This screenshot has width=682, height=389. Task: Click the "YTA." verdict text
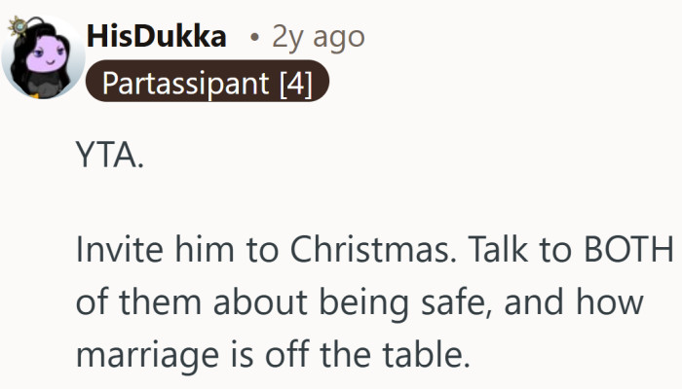[109, 157]
